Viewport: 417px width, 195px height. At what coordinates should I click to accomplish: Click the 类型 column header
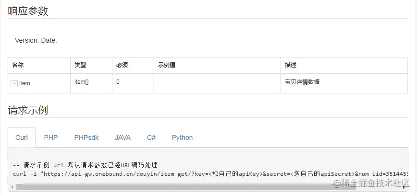91,65
